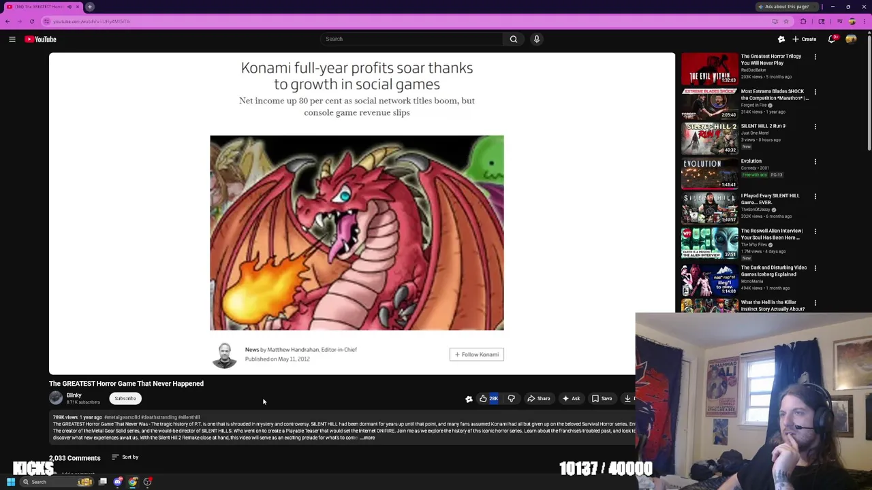Open The Greatest Horror Trilogy video thumbnail
Image resolution: width=872 pixels, height=490 pixels.
pyautogui.click(x=709, y=69)
